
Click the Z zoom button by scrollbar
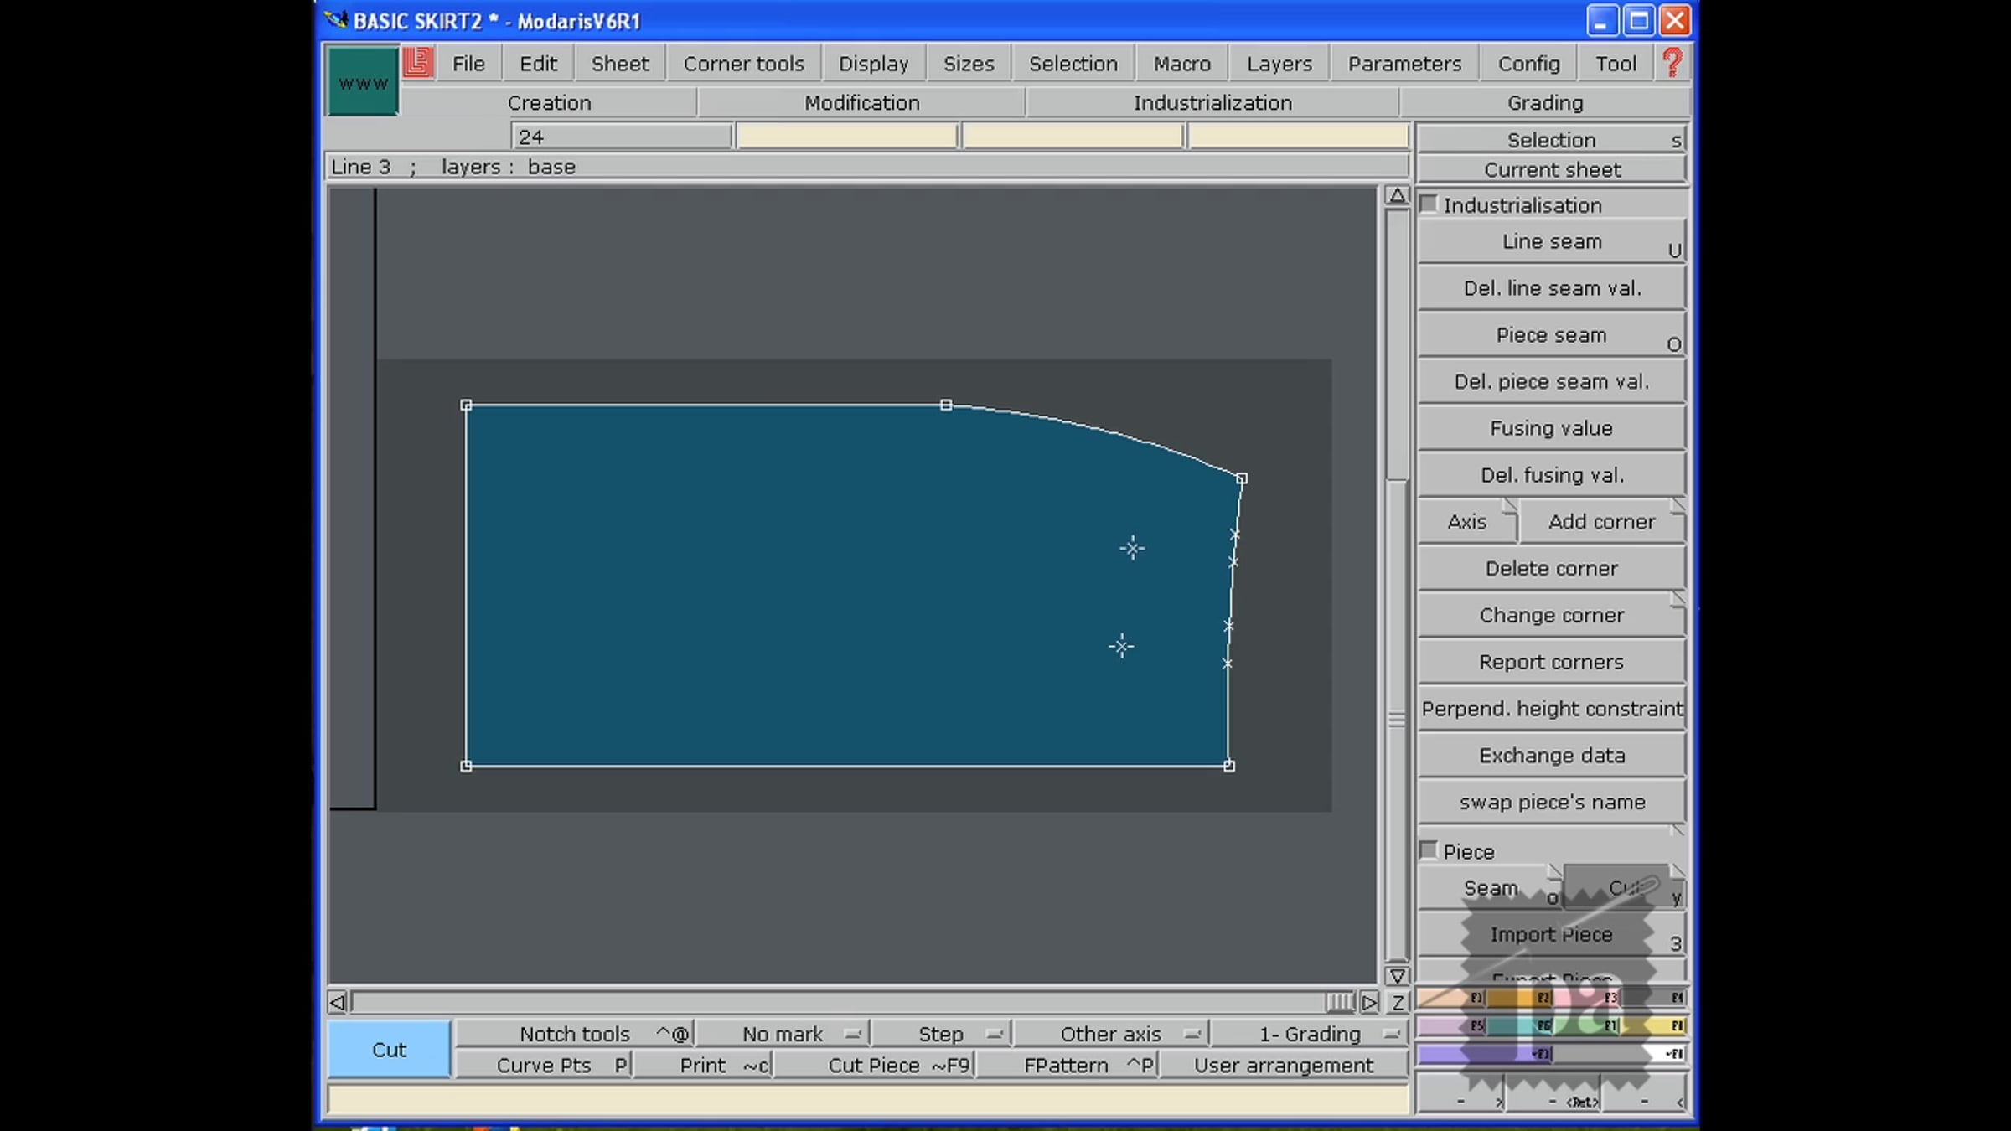click(1397, 1002)
